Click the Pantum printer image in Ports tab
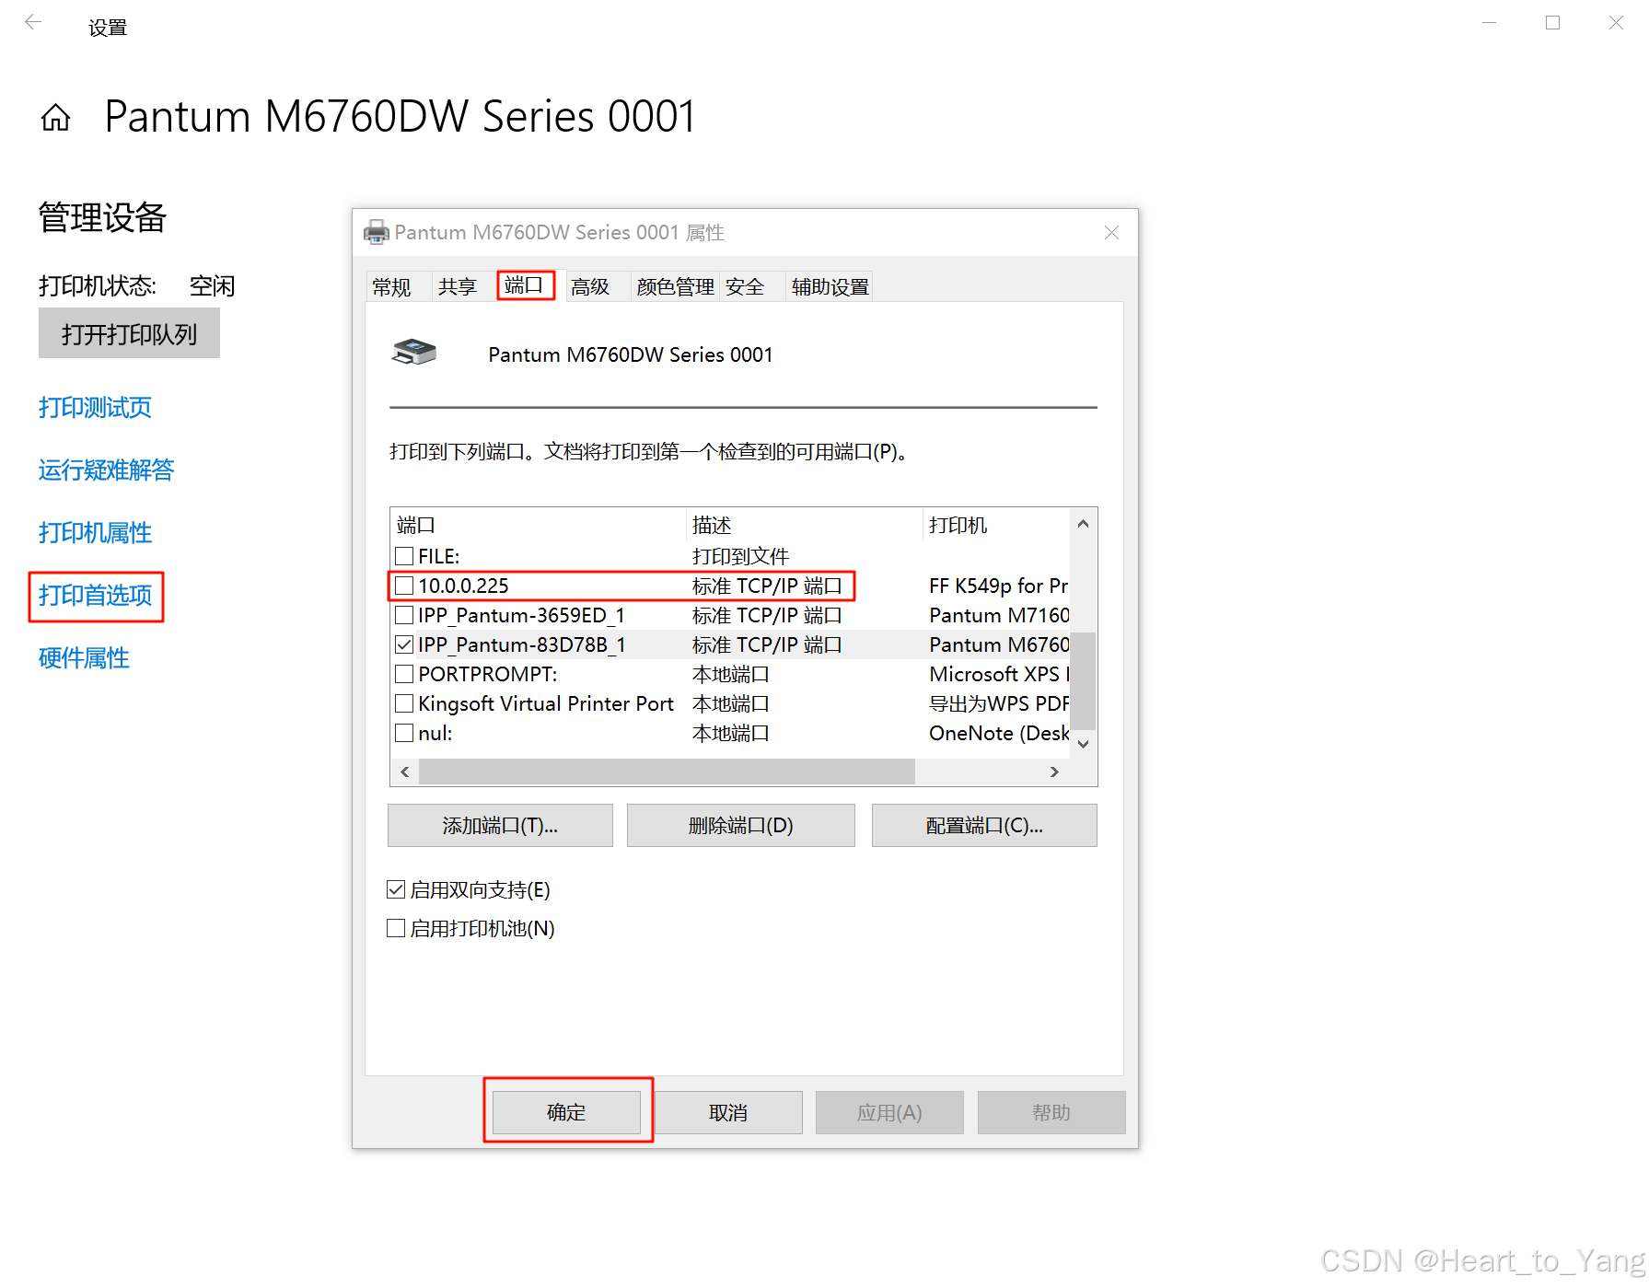The height and width of the screenshot is (1288, 1649). [414, 353]
